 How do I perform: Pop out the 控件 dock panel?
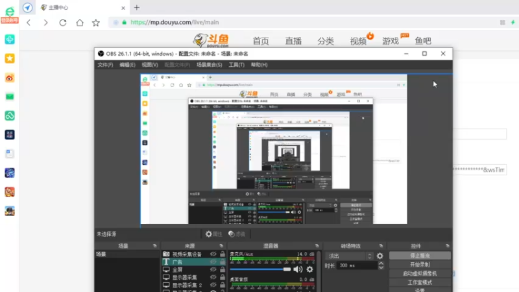point(448,246)
